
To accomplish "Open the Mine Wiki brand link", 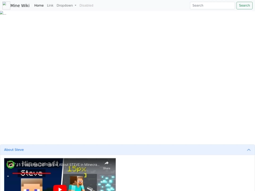I will point(16,6).
